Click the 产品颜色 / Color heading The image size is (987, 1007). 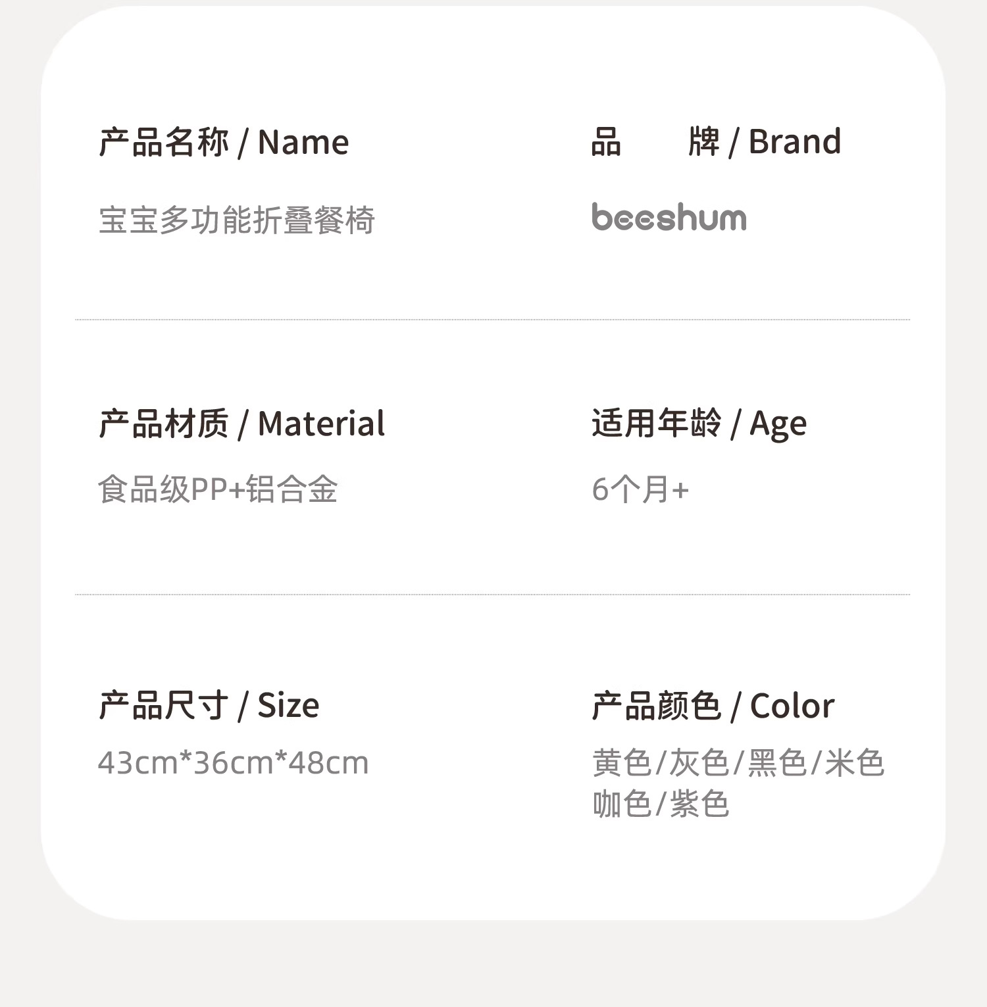(x=713, y=706)
